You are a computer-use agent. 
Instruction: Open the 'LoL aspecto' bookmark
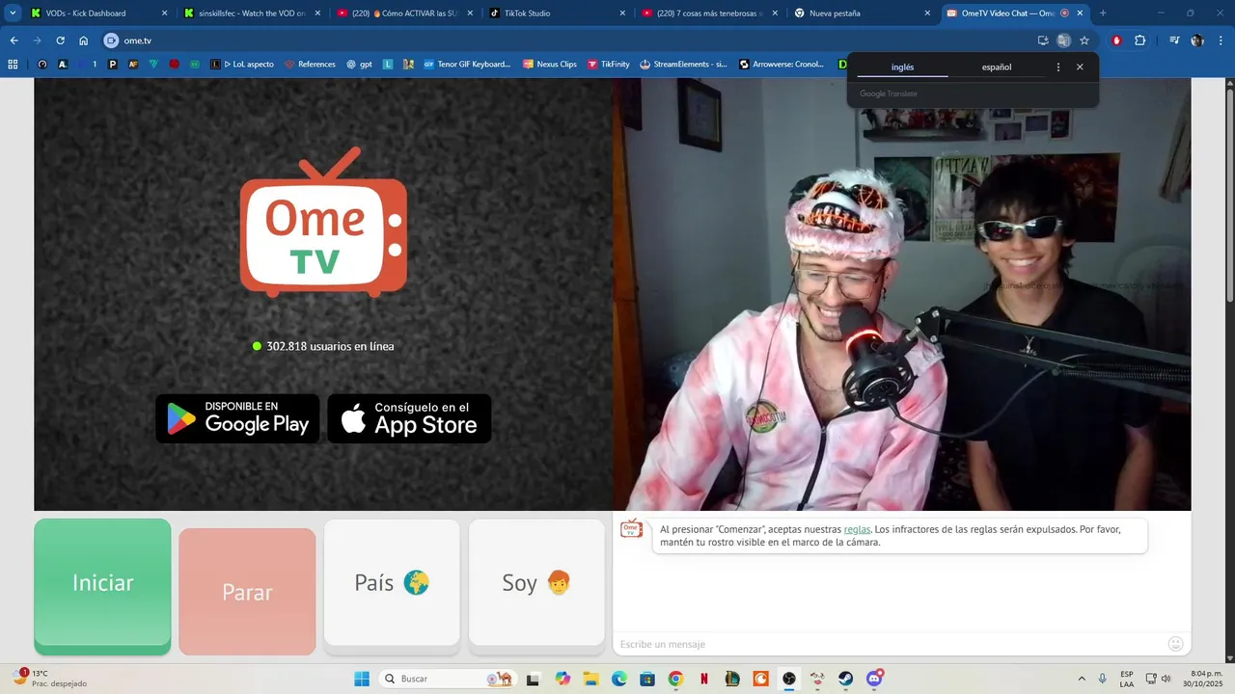point(242,65)
